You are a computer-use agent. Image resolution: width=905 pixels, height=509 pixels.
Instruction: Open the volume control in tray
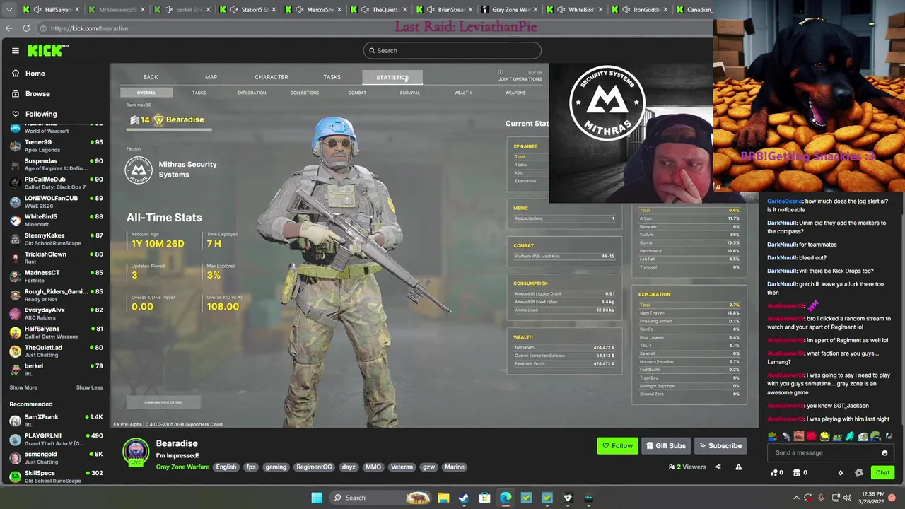click(847, 498)
